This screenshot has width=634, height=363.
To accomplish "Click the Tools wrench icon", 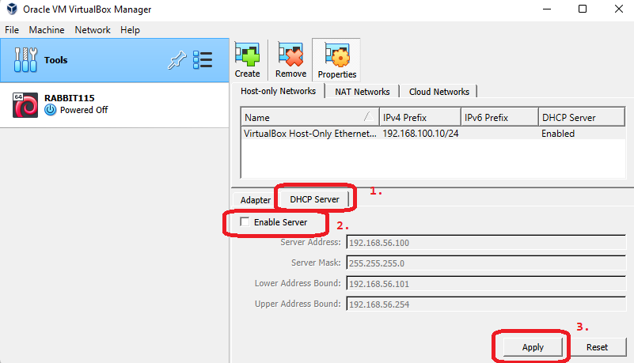I will click(25, 60).
